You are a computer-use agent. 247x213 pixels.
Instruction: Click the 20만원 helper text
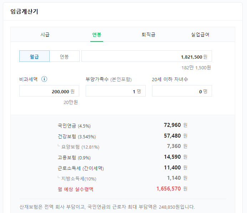click(71, 102)
